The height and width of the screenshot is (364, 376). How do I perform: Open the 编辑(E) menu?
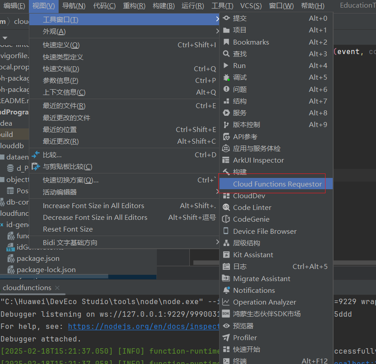coord(14,6)
